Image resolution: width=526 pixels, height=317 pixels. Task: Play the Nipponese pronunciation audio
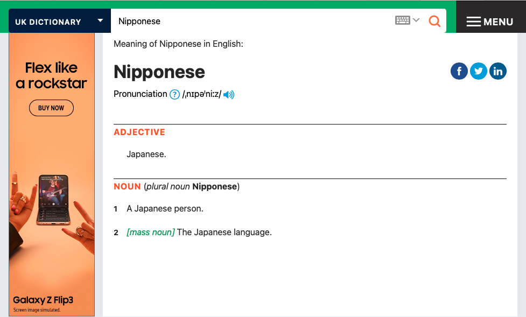(x=229, y=95)
